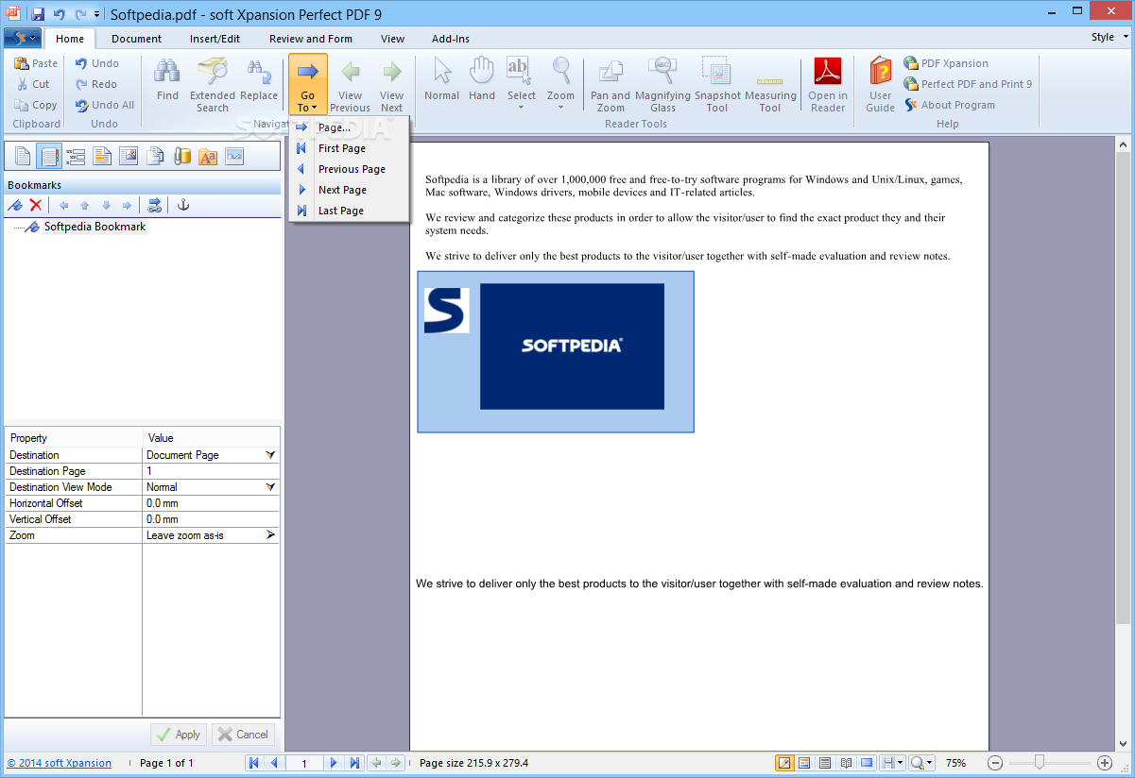
Task: Open the form fields list panel icon
Action: click(76, 157)
